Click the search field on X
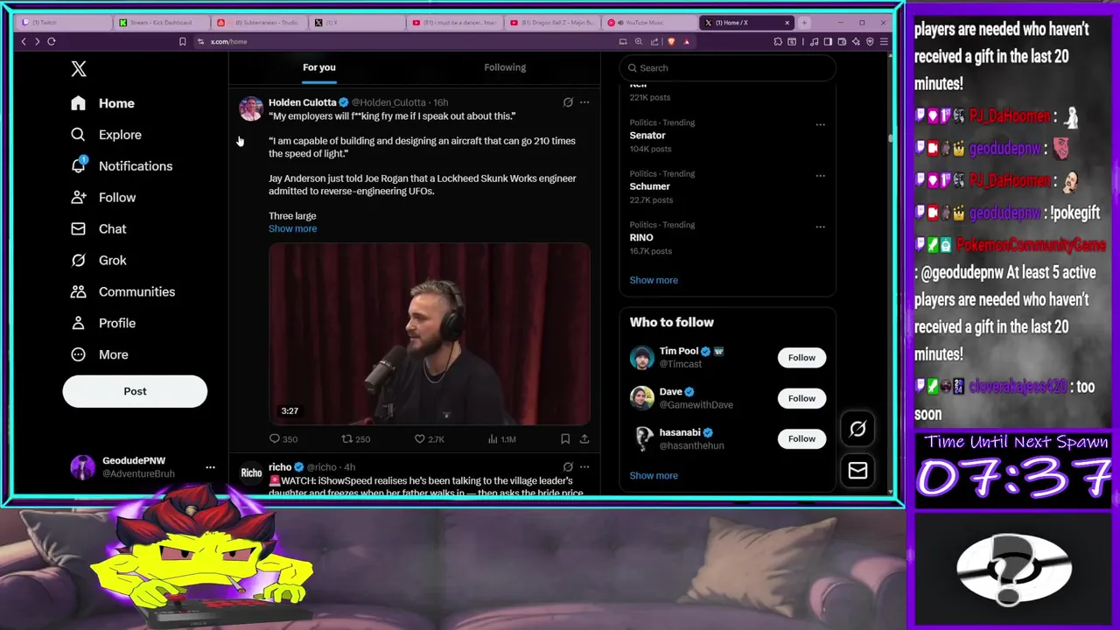The height and width of the screenshot is (630, 1120). click(x=727, y=68)
